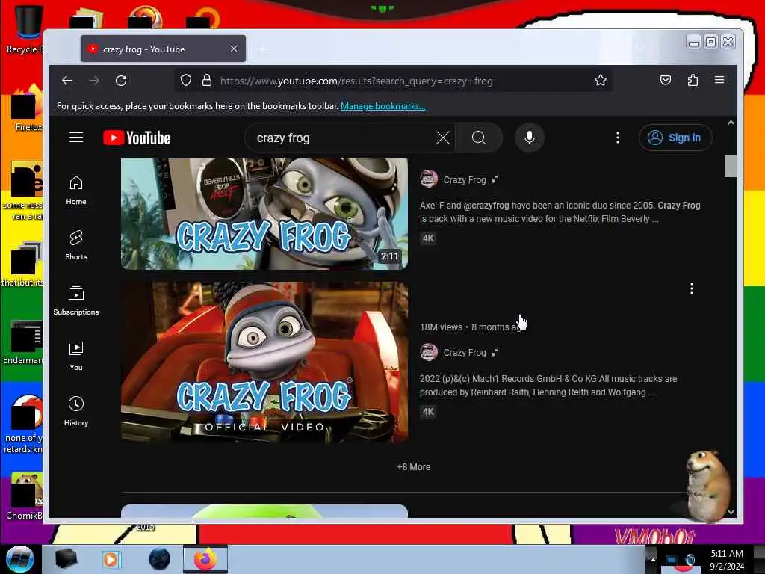Click the greyed-out forward navigation arrow
This screenshot has height=574, width=765.
pyautogui.click(x=94, y=81)
